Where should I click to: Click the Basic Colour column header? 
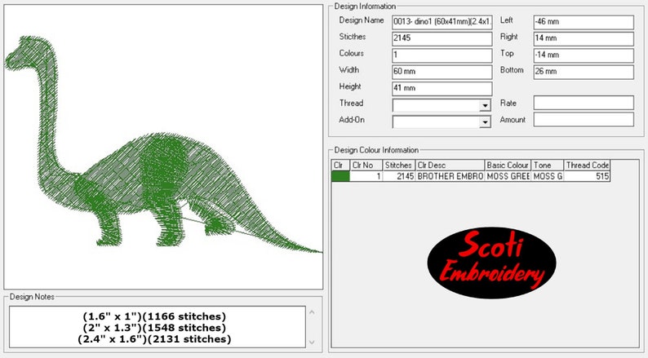click(x=508, y=166)
